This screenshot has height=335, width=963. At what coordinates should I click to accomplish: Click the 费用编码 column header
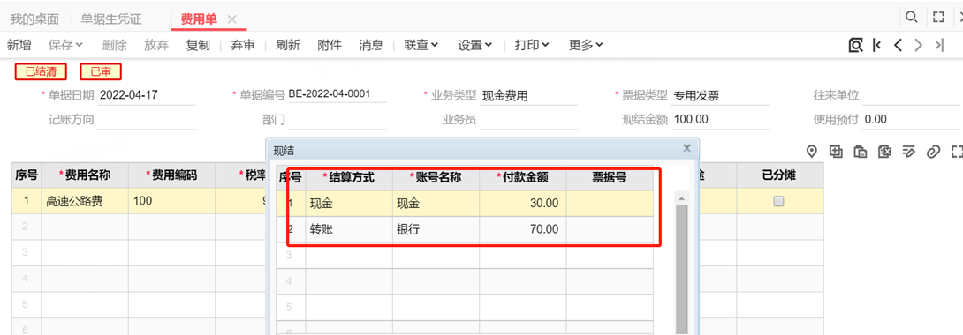[172, 175]
